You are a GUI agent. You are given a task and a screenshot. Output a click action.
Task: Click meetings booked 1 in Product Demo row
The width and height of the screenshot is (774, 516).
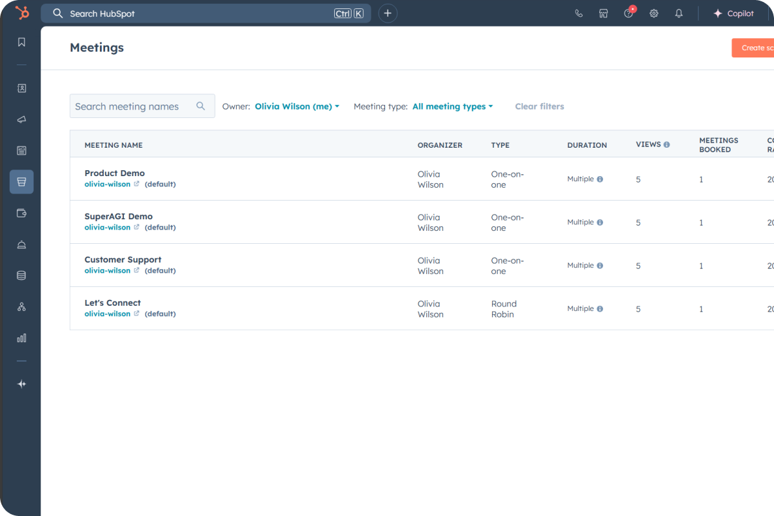tap(701, 179)
